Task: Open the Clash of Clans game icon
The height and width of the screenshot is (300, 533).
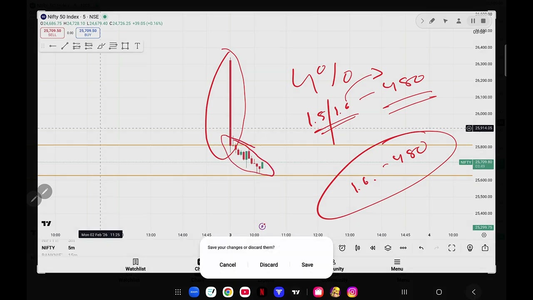Action: click(335, 292)
